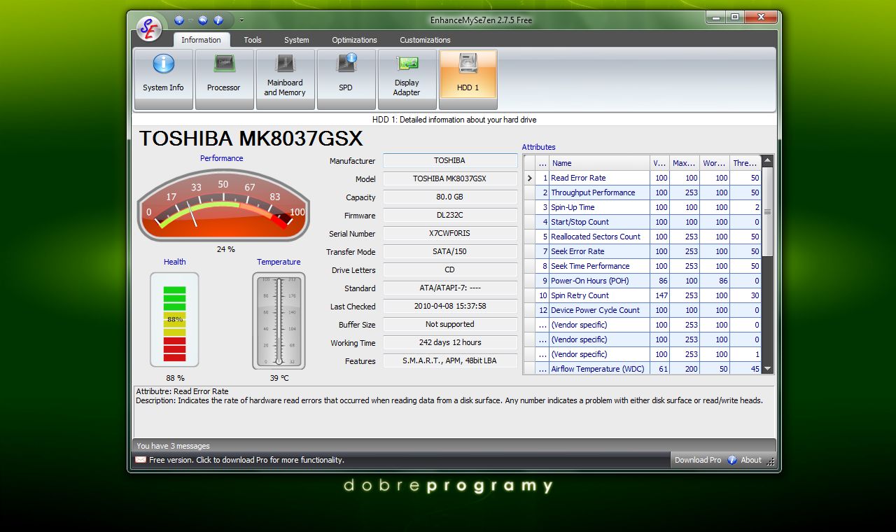The image size is (896, 532).
Task: Open the System Info section
Action: point(163,79)
